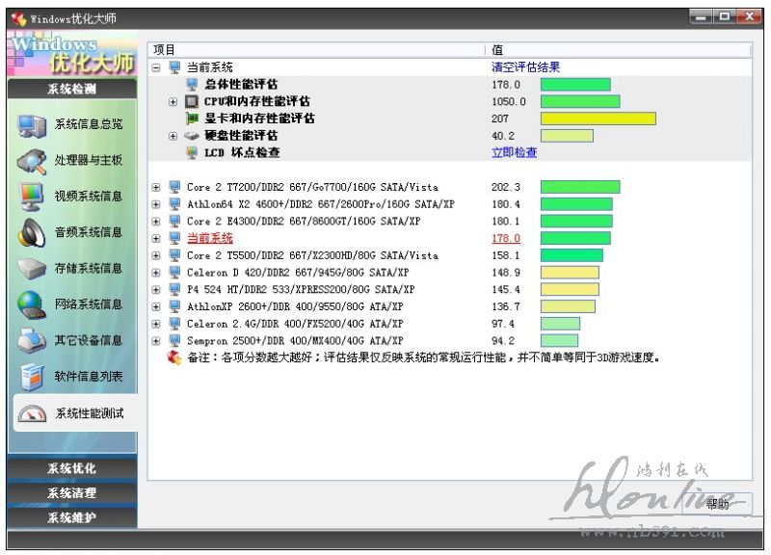Click computer icon of Celeron D 420 row
Screen dimensions: 771x555
click(x=174, y=273)
